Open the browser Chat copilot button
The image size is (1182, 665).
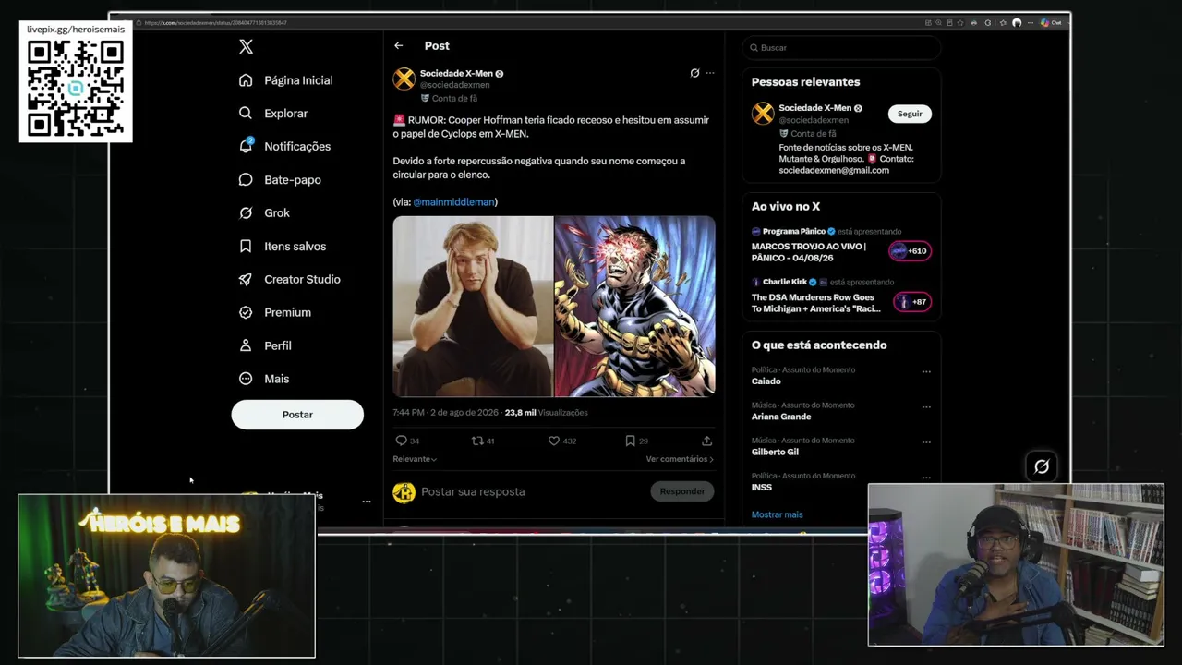[1051, 23]
